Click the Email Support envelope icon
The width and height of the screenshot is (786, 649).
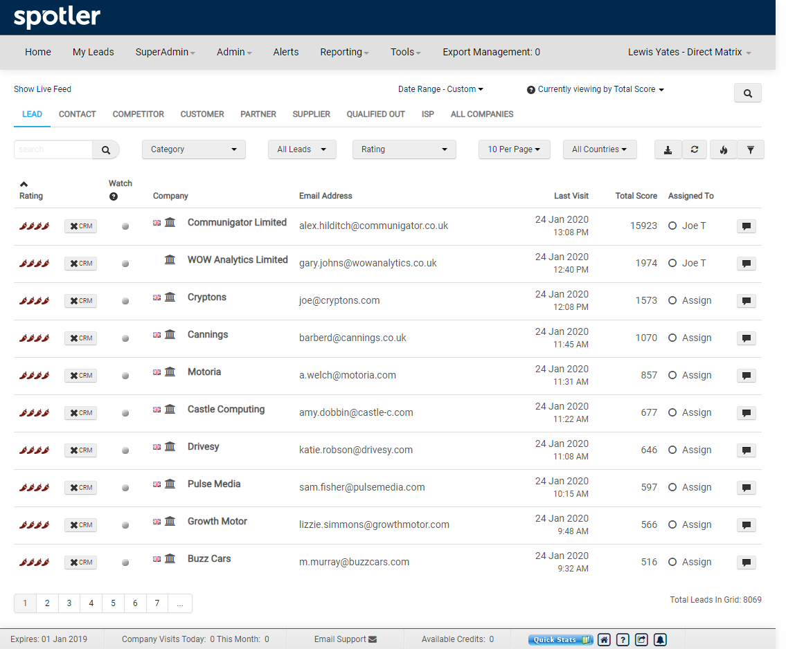pyautogui.click(x=373, y=639)
